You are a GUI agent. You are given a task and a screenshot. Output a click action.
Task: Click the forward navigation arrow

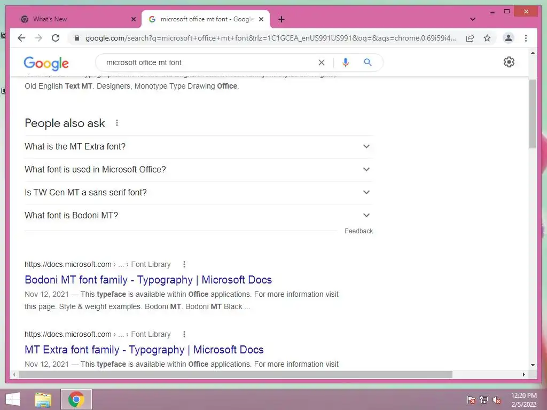pyautogui.click(x=38, y=38)
